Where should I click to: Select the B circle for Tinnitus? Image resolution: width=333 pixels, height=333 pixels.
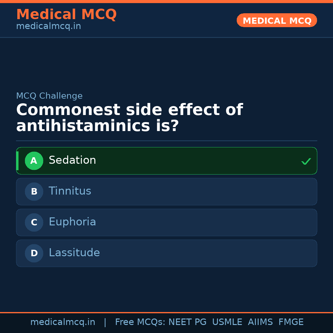click(x=34, y=191)
